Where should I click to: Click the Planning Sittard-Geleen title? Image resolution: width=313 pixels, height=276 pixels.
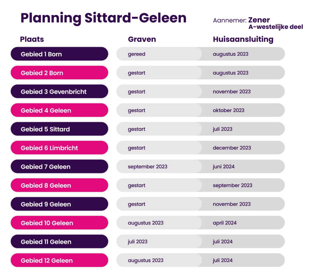pyautogui.click(x=103, y=18)
